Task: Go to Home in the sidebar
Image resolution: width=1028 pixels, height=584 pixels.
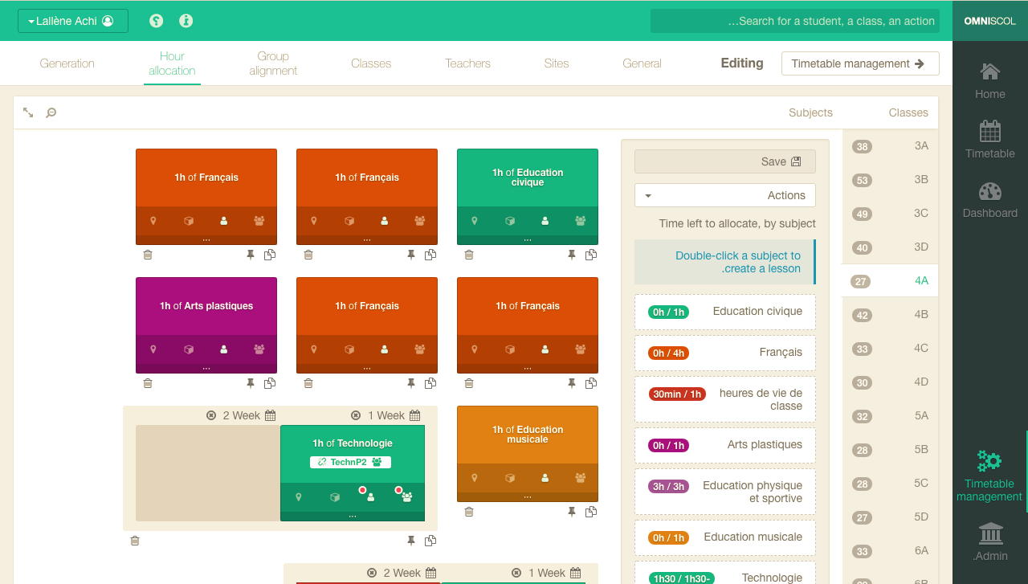Action: tap(989, 82)
